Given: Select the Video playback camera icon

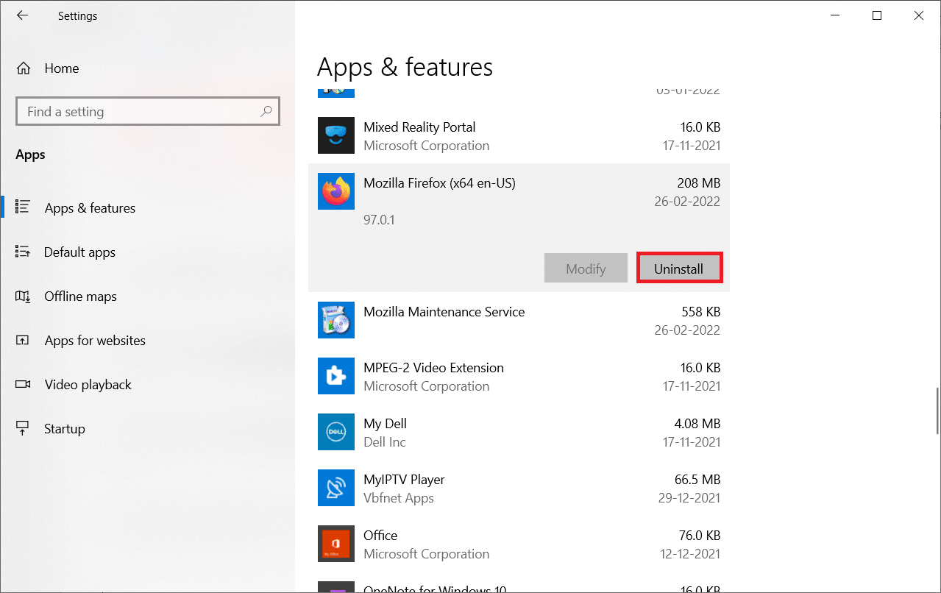Looking at the screenshot, I should tap(23, 384).
